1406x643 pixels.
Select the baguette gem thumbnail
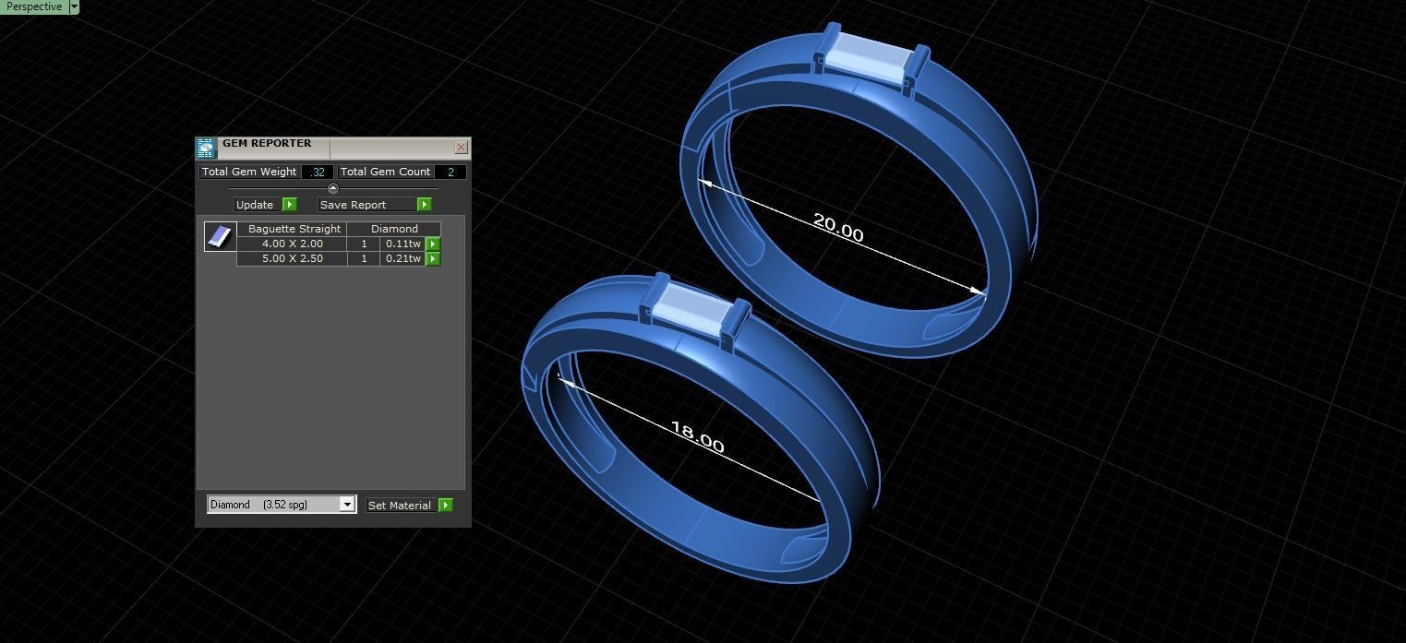(220, 237)
